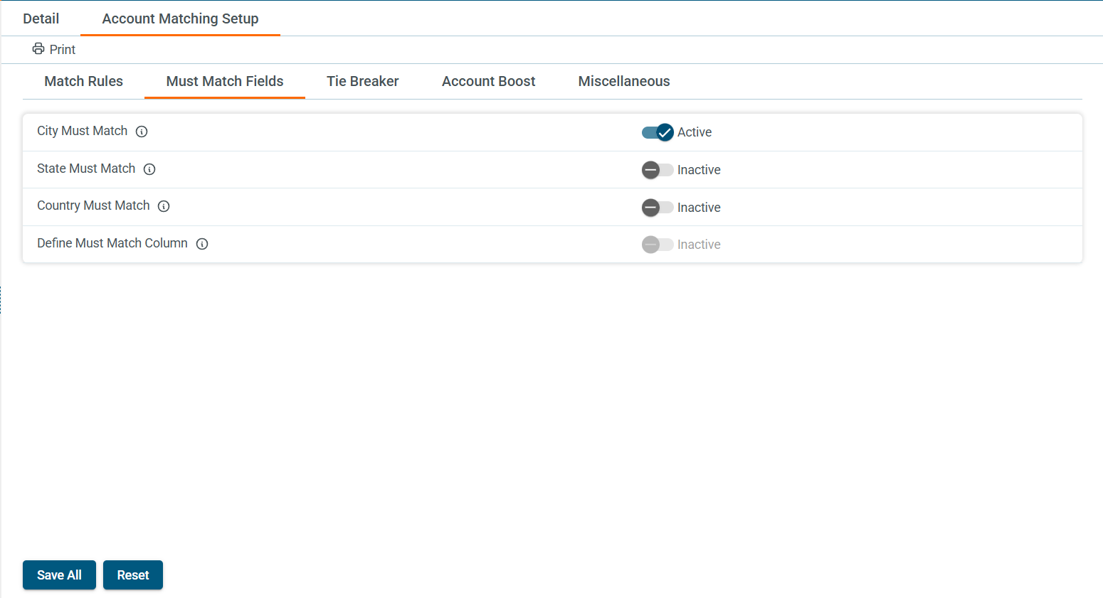Open info icon beside State Must Match
The width and height of the screenshot is (1103, 598).
click(x=149, y=169)
